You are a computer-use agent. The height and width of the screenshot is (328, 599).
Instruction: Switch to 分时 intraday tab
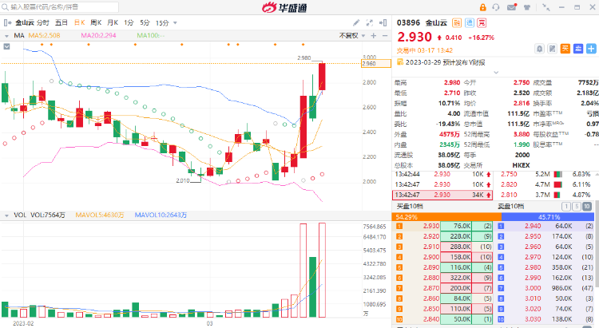[x=43, y=23]
